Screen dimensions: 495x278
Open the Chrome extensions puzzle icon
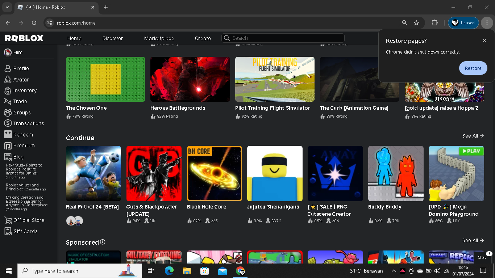coord(434,23)
